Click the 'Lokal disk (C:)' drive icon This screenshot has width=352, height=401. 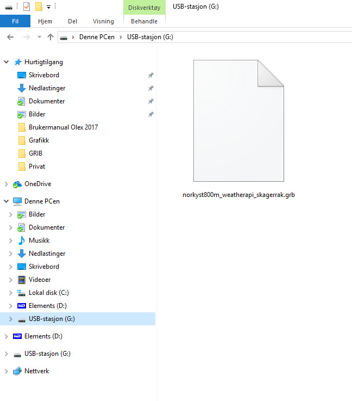[21, 293]
